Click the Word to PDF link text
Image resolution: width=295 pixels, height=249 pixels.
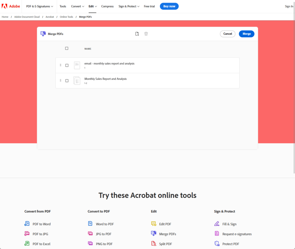105,224
